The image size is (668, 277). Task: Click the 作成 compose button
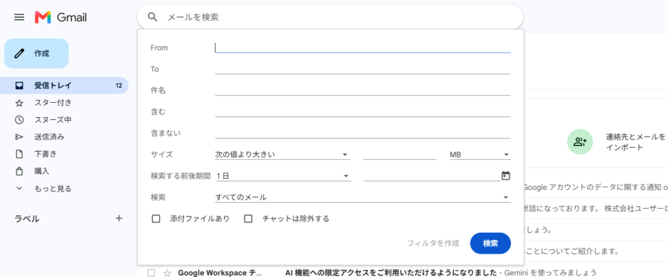[37, 53]
